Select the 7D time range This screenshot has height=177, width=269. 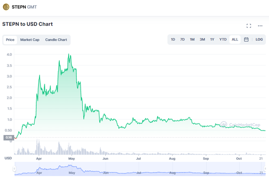pyautogui.click(x=182, y=40)
